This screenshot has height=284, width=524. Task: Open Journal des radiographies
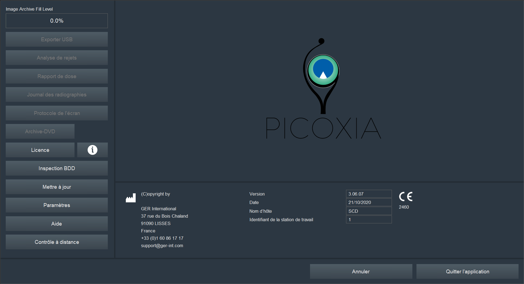[57, 94]
